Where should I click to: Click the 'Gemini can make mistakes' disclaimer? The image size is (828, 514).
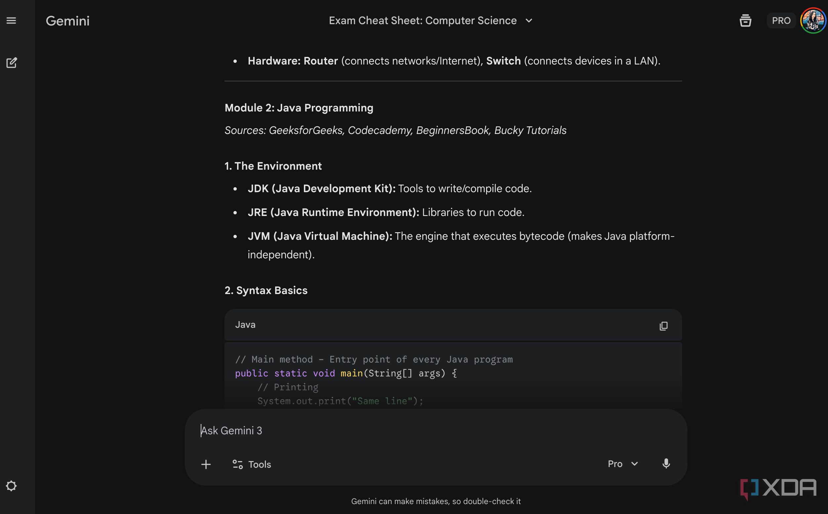(436, 501)
